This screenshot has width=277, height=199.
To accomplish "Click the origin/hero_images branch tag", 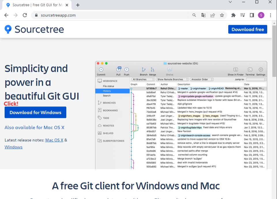I will coord(189,116).
